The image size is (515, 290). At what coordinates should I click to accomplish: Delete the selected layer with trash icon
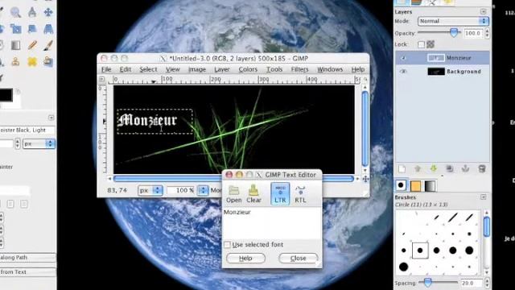482,169
